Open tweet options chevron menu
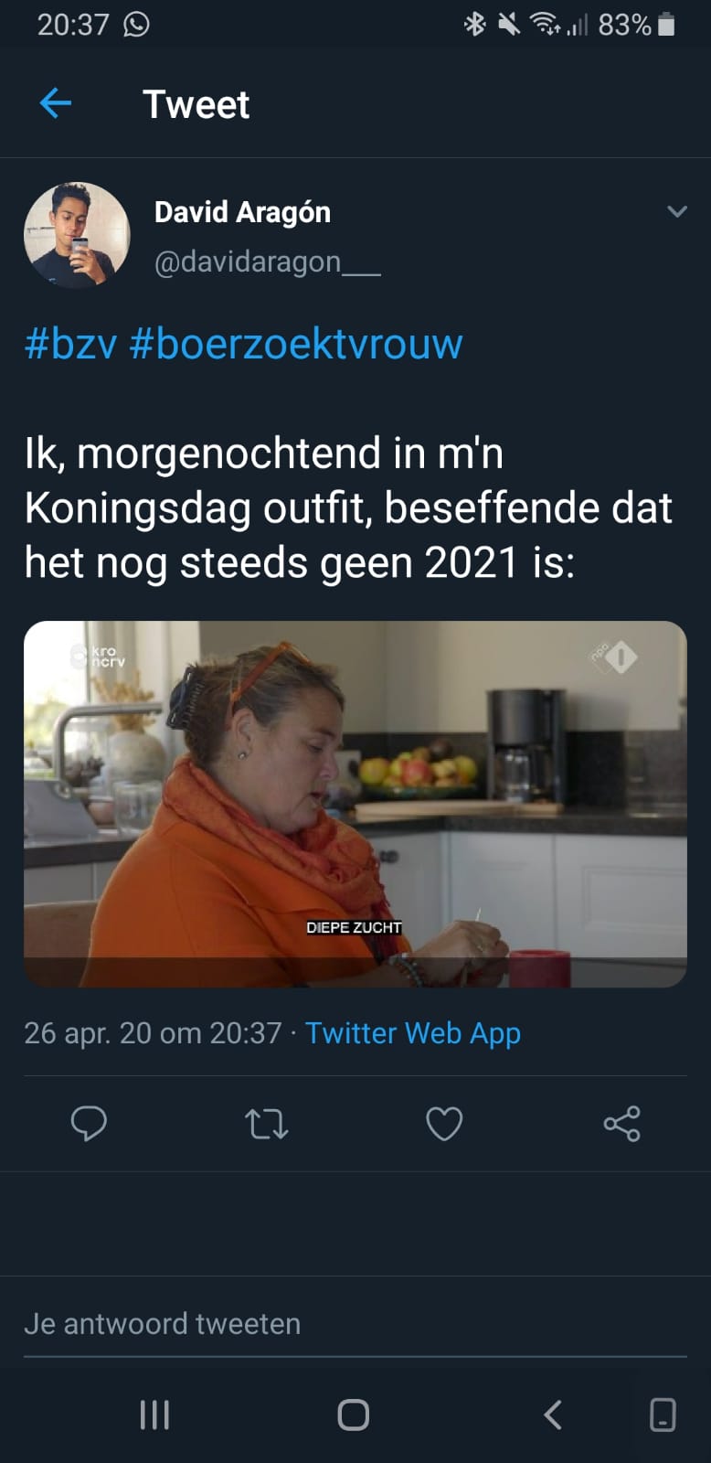This screenshot has height=1463, width=711. [x=677, y=211]
